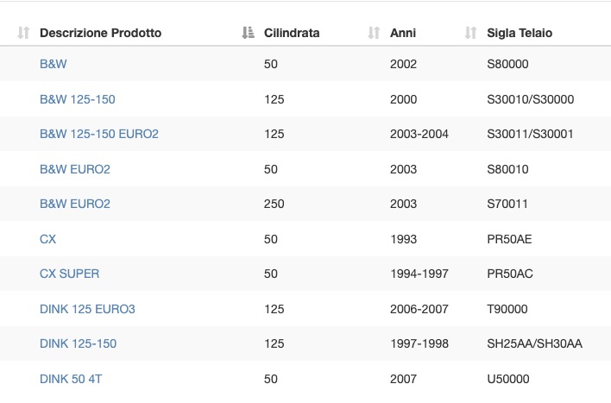Click the Cilindrata sort icon
This screenshot has width=611, height=403.
[x=248, y=33]
